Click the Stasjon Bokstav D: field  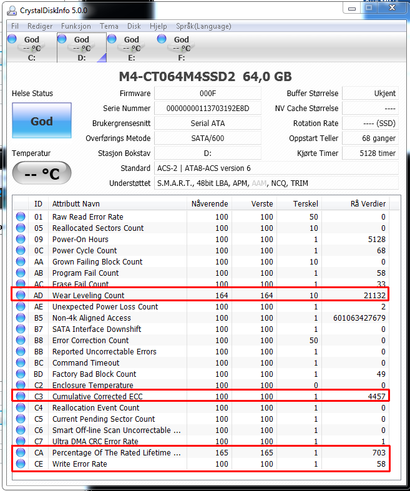click(208, 153)
